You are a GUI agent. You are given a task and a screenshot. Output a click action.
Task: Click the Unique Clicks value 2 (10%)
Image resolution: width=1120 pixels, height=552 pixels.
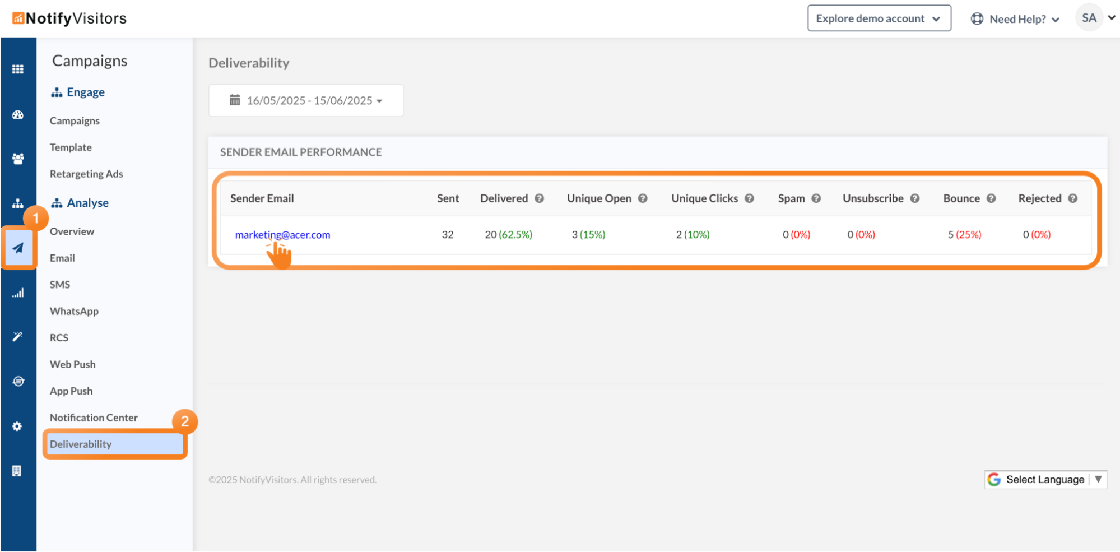[x=693, y=235]
